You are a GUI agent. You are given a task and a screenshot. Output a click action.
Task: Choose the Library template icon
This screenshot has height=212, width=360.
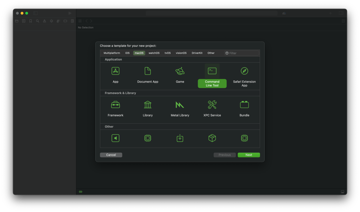pos(148,105)
